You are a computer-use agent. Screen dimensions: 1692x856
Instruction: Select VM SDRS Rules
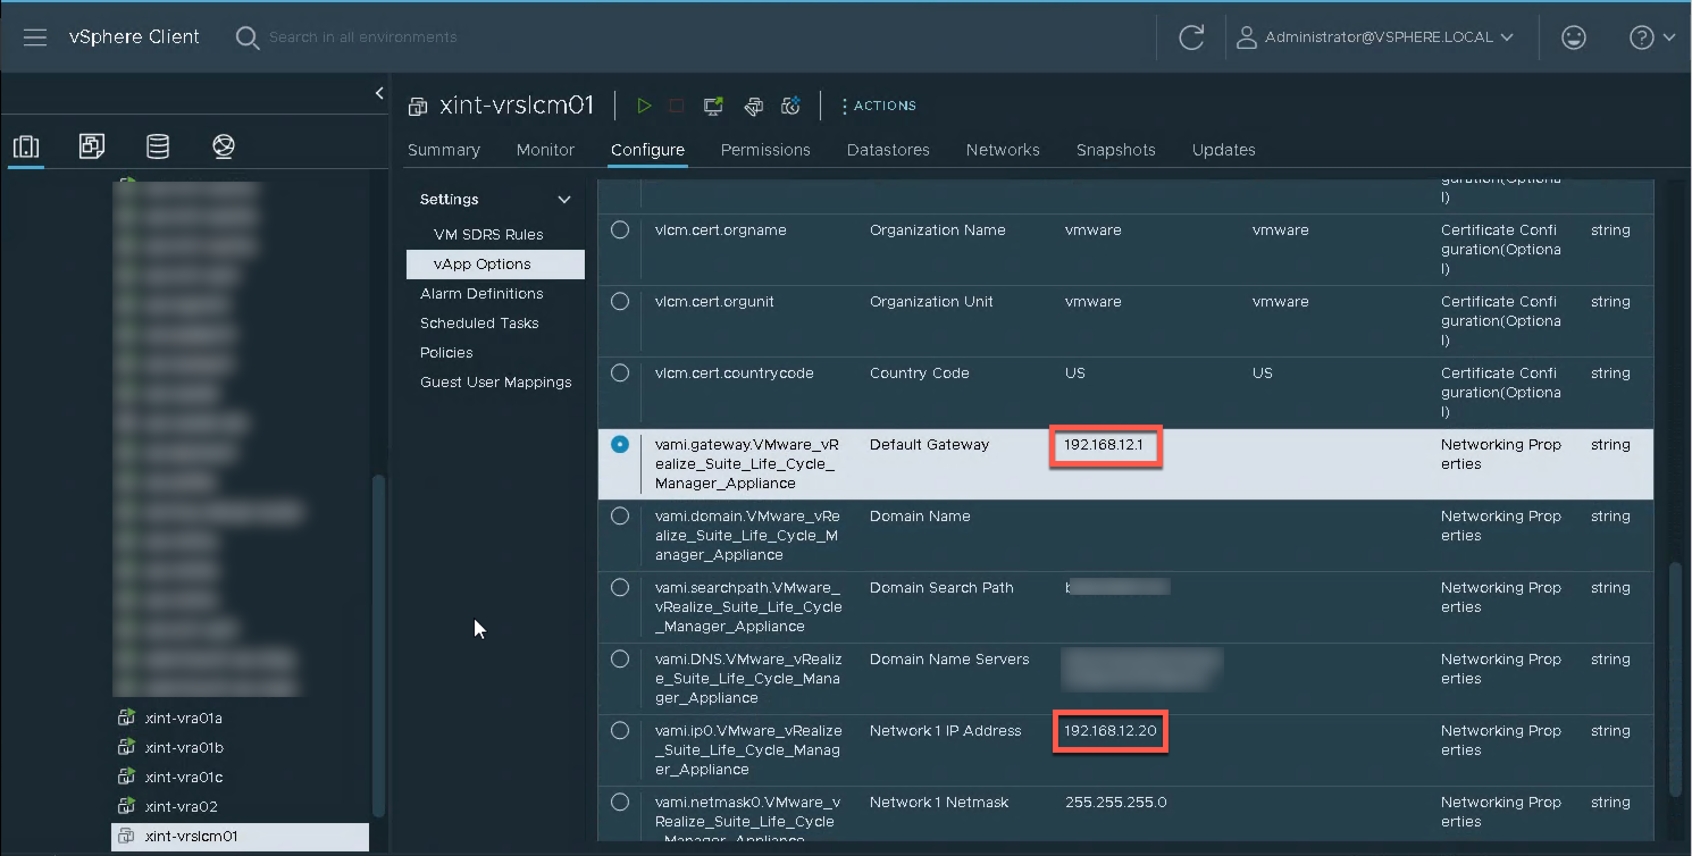488,234
